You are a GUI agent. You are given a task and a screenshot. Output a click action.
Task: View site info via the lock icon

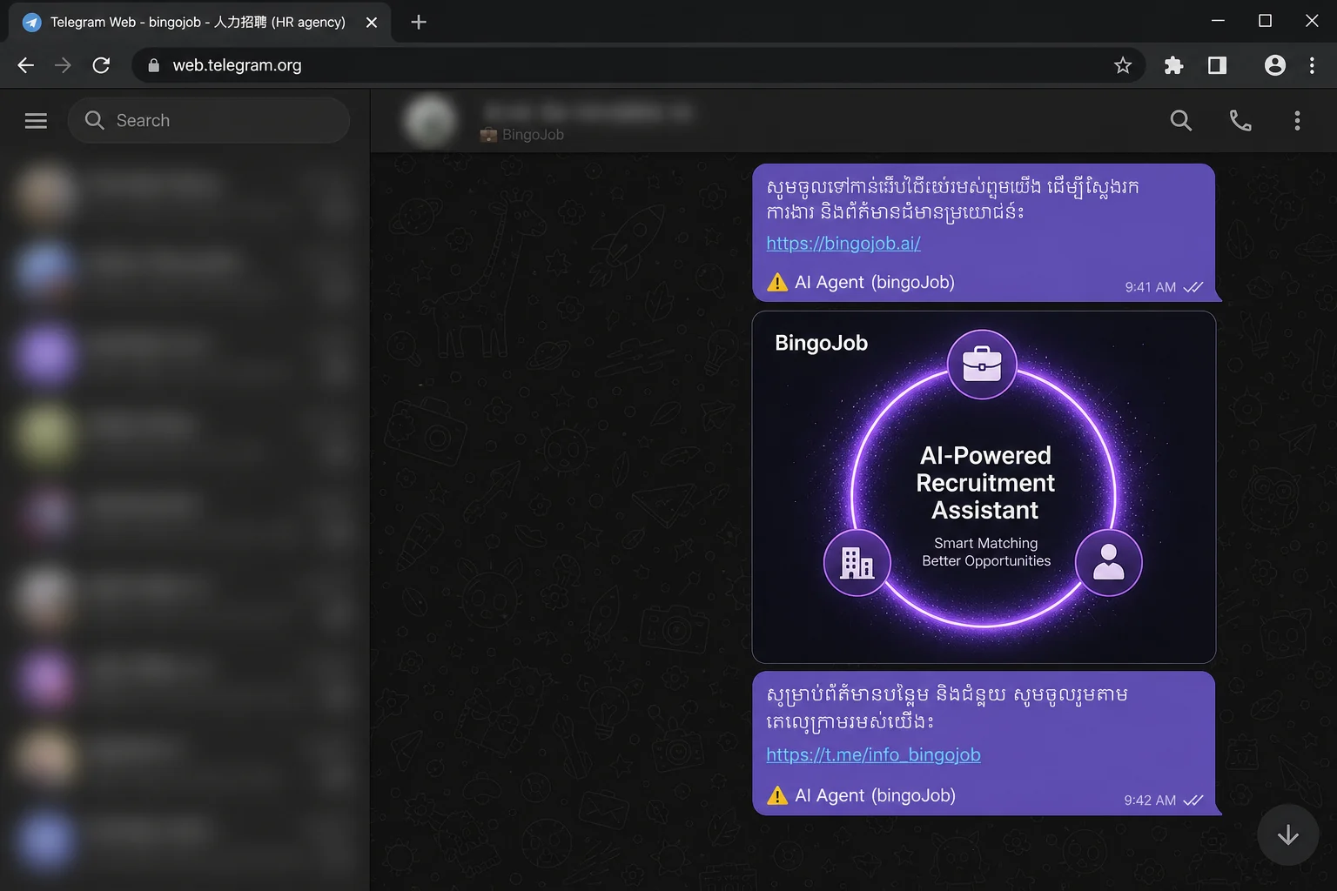point(154,65)
